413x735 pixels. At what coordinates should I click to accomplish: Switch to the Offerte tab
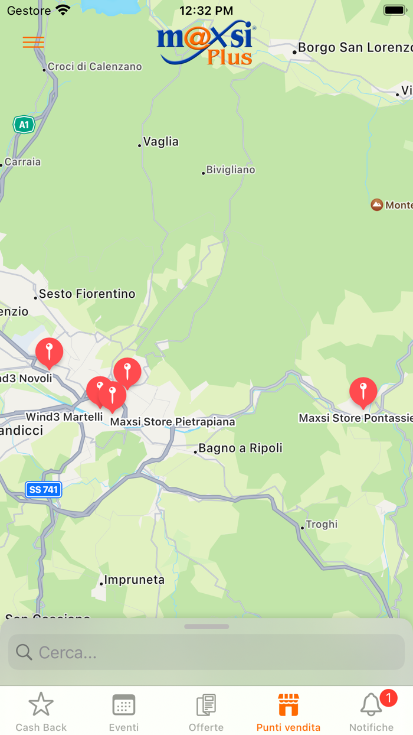[x=206, y=711]
